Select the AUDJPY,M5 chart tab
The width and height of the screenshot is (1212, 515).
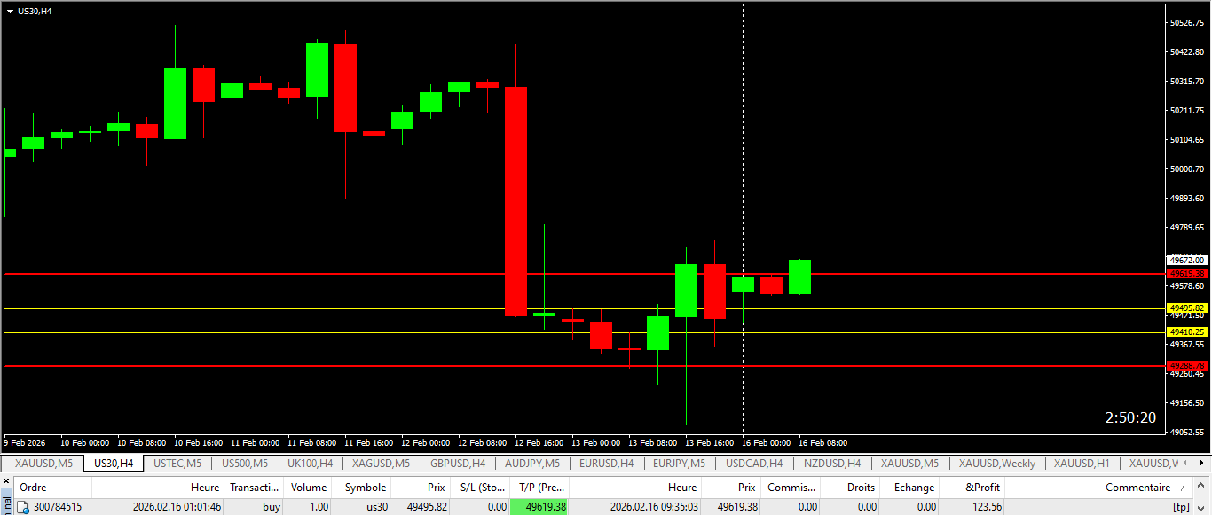click(x=532, y=463)
